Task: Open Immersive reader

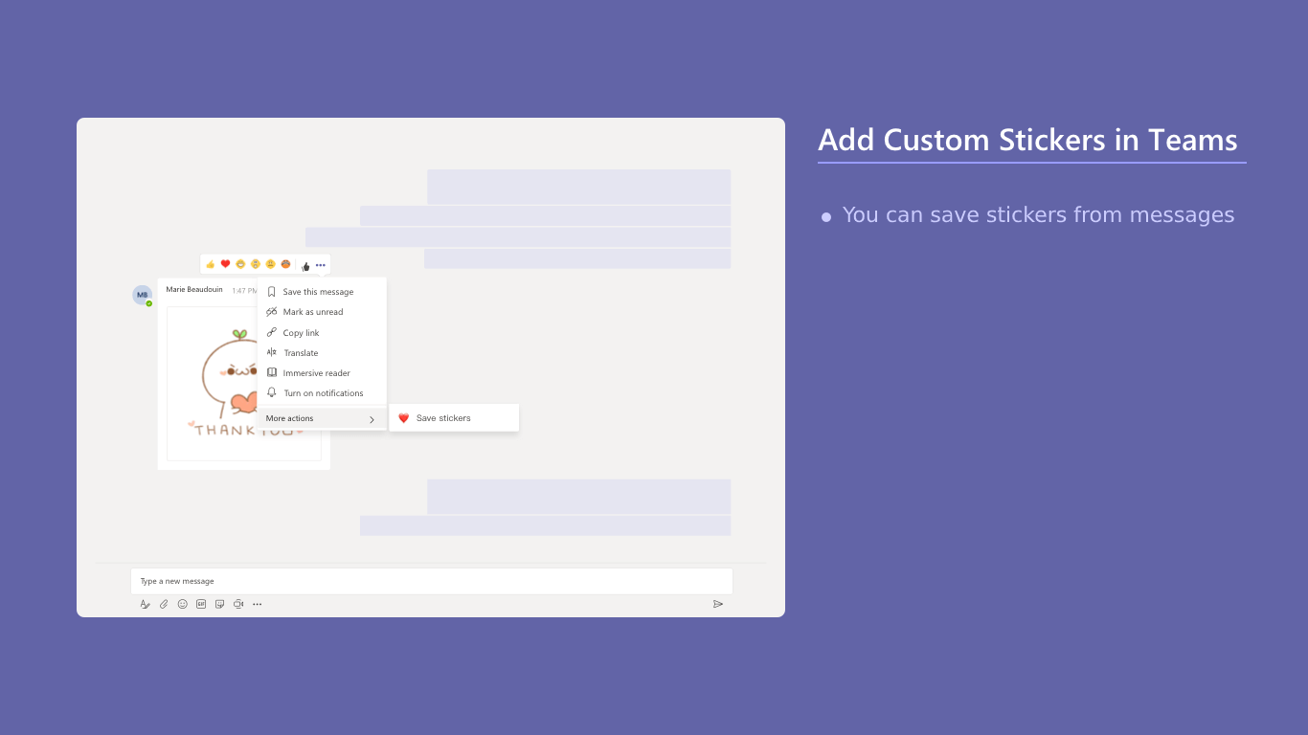Action: tap(316, 373)
